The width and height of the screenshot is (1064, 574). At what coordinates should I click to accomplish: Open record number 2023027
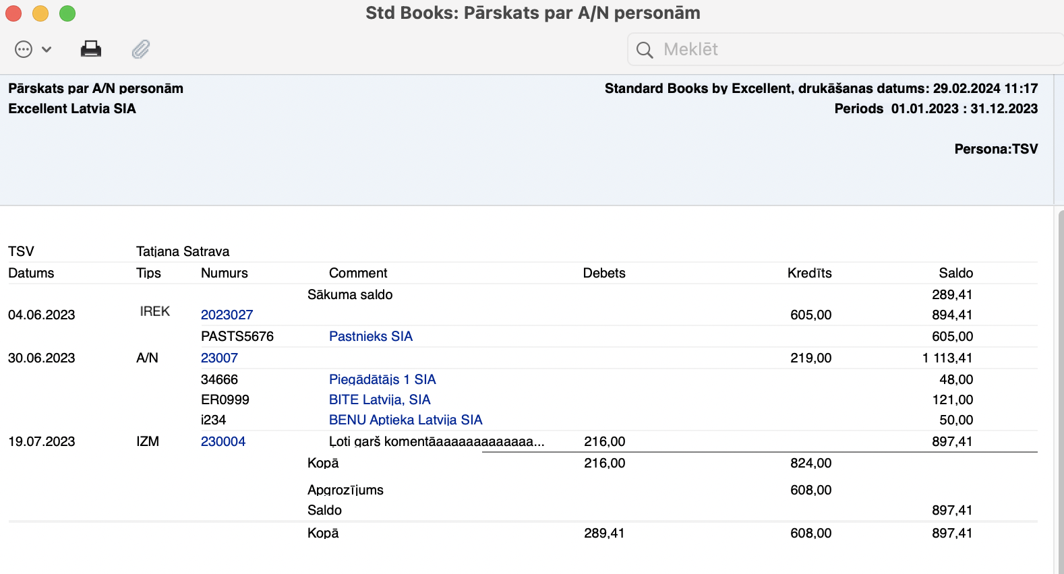pos(227,315)
